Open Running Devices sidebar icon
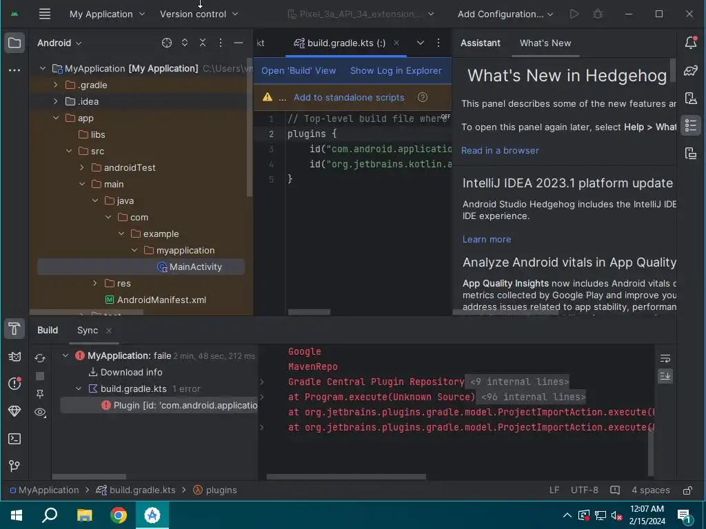Viewport: 706px width, 529px height. pyautogui.click(x=691, y=153)
